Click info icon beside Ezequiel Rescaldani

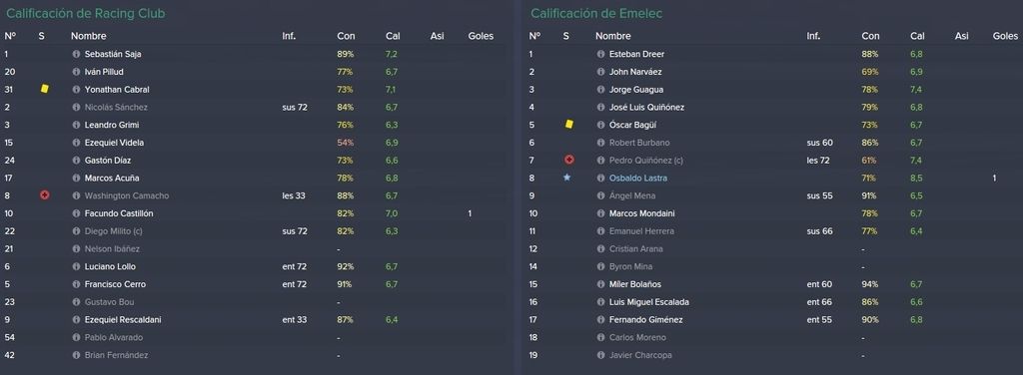(x=76, y=320)
